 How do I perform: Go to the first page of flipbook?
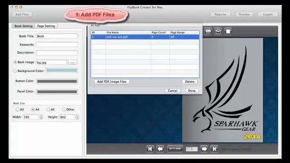[x=150, y=149]
